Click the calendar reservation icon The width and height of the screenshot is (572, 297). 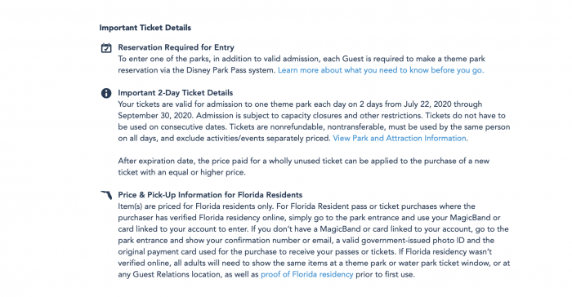(x=106, y=48)
